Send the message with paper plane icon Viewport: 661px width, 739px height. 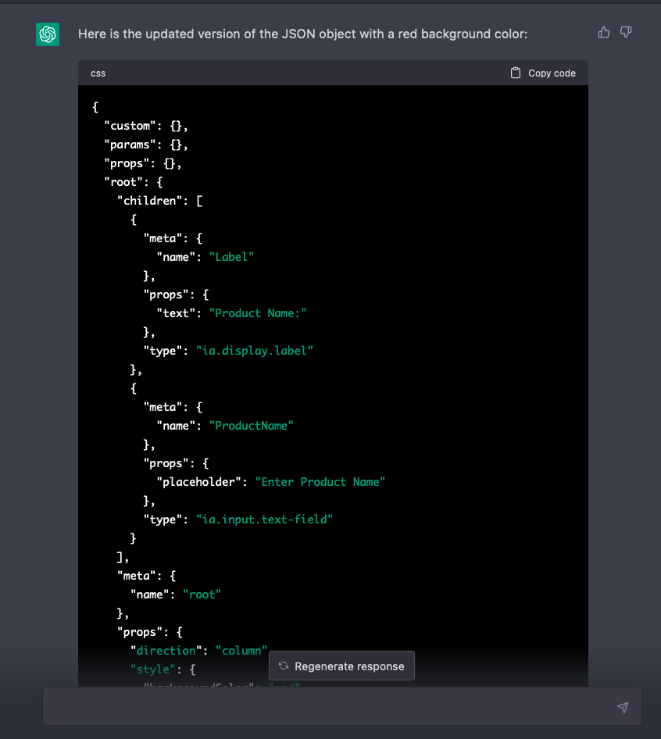point(623,707)
